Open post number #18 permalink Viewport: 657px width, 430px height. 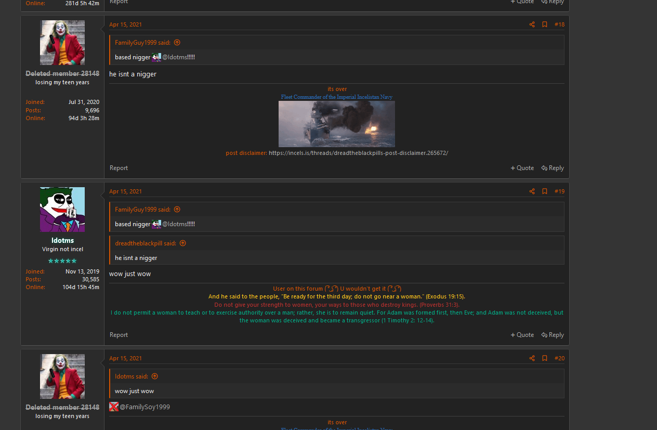tap(559, 24)
